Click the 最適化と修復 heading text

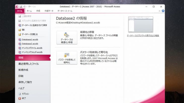pos(87,32)
